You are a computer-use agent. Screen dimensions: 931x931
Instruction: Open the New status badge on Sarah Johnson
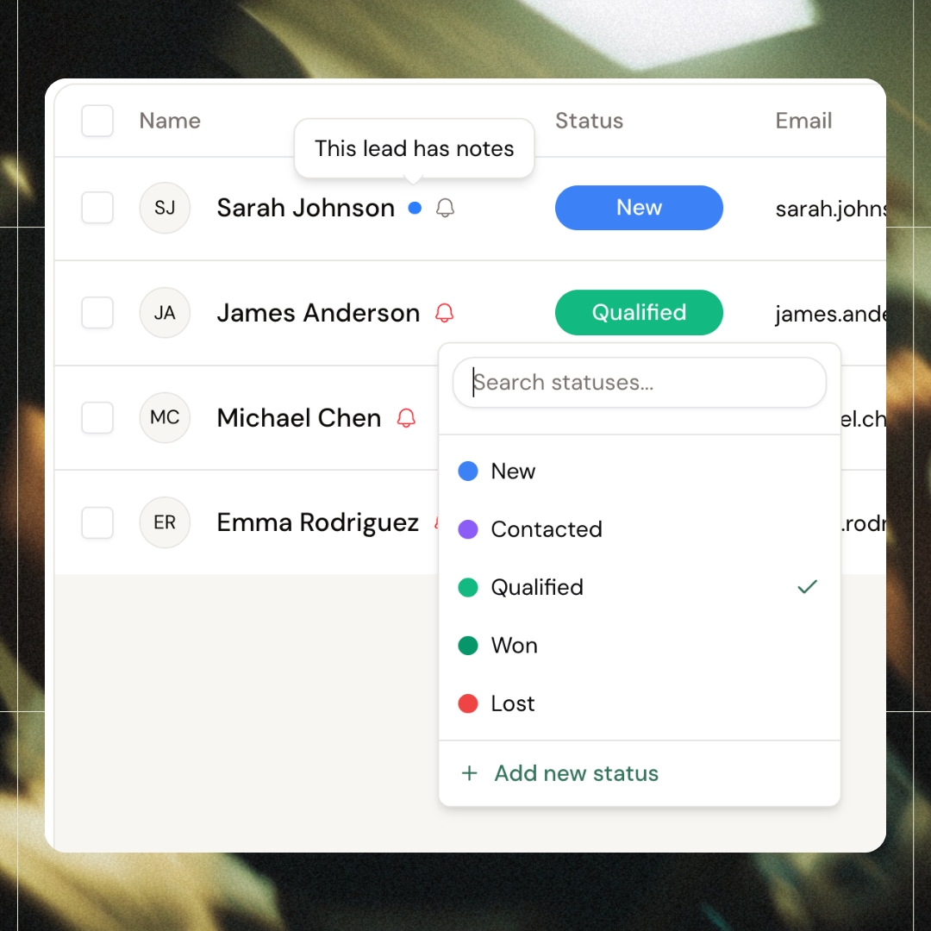(639, 208)
